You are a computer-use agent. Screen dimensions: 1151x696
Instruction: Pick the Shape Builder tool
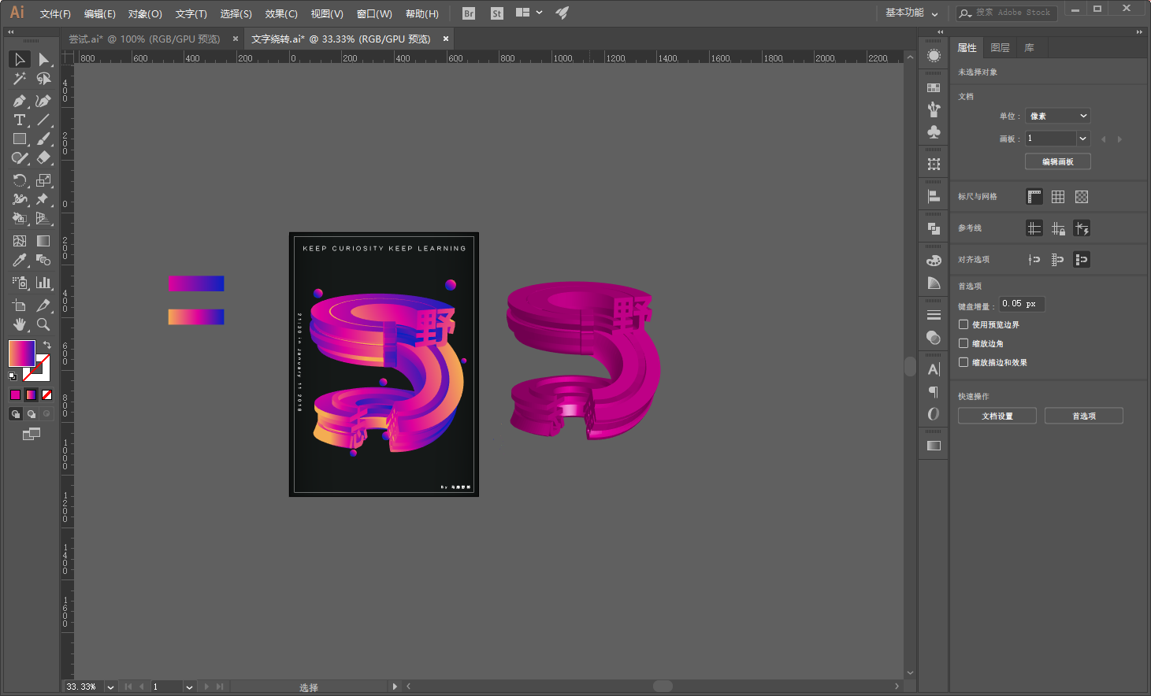coord(20,218)
